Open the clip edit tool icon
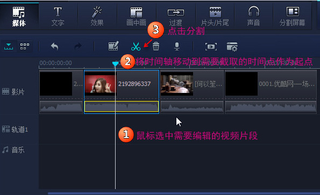The height and width of the screenshot is (195, 320). [x=113, y=46]
